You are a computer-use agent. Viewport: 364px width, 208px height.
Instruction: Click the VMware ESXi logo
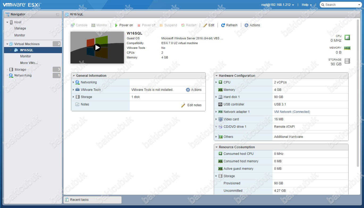[x=22, y=5]
